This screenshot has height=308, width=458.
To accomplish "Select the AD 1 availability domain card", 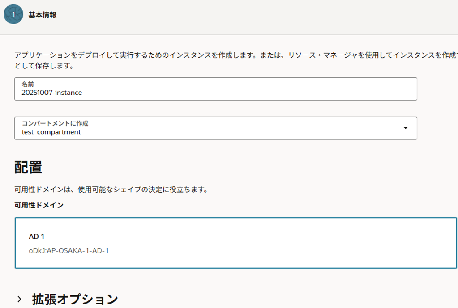I will [236, 243].
